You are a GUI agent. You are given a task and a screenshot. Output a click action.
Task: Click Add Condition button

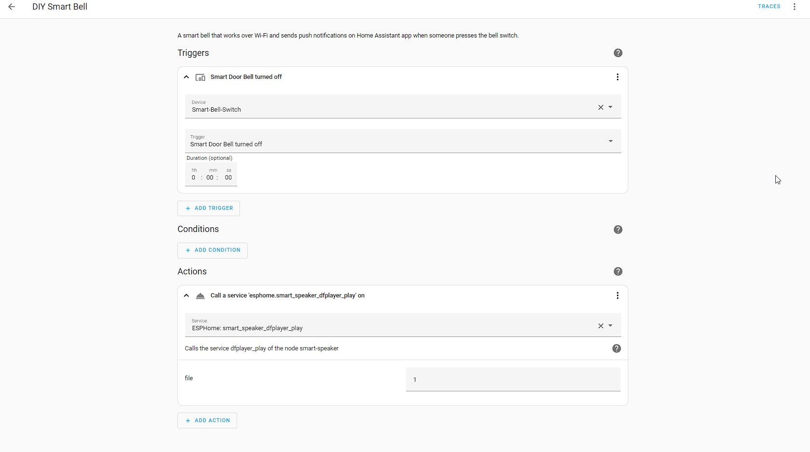[x=212, y=250]
